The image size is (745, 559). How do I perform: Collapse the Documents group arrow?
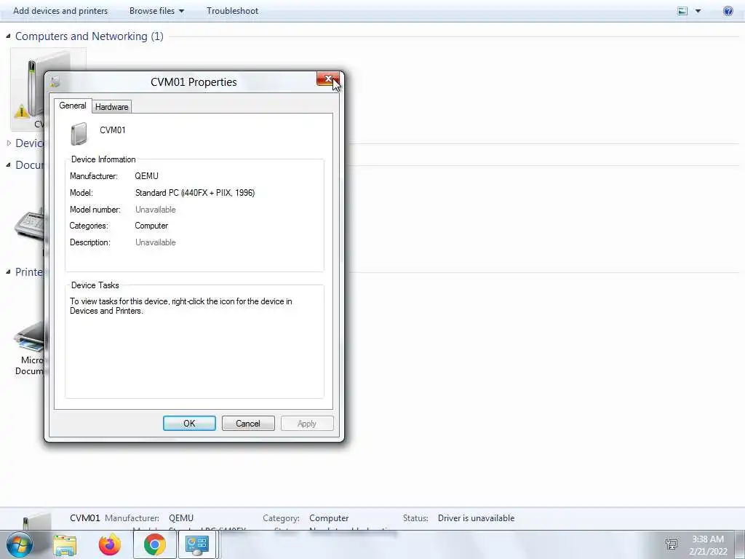pos(8,165)
